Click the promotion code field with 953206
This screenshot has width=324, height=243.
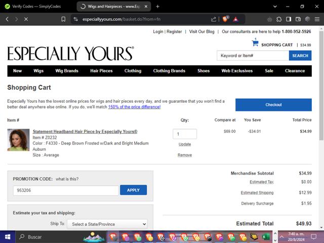point(66,190)
